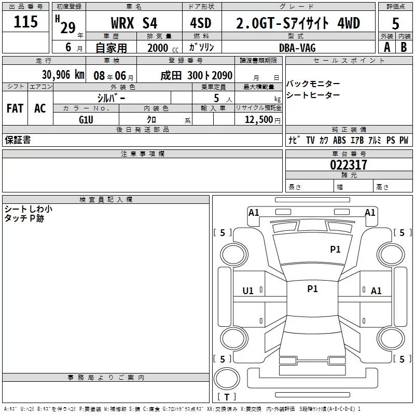Image resolution: width=415 pixels, height=415 pixels.
Task: Click the セールスポイント header
Action: (x=349, y=60)
